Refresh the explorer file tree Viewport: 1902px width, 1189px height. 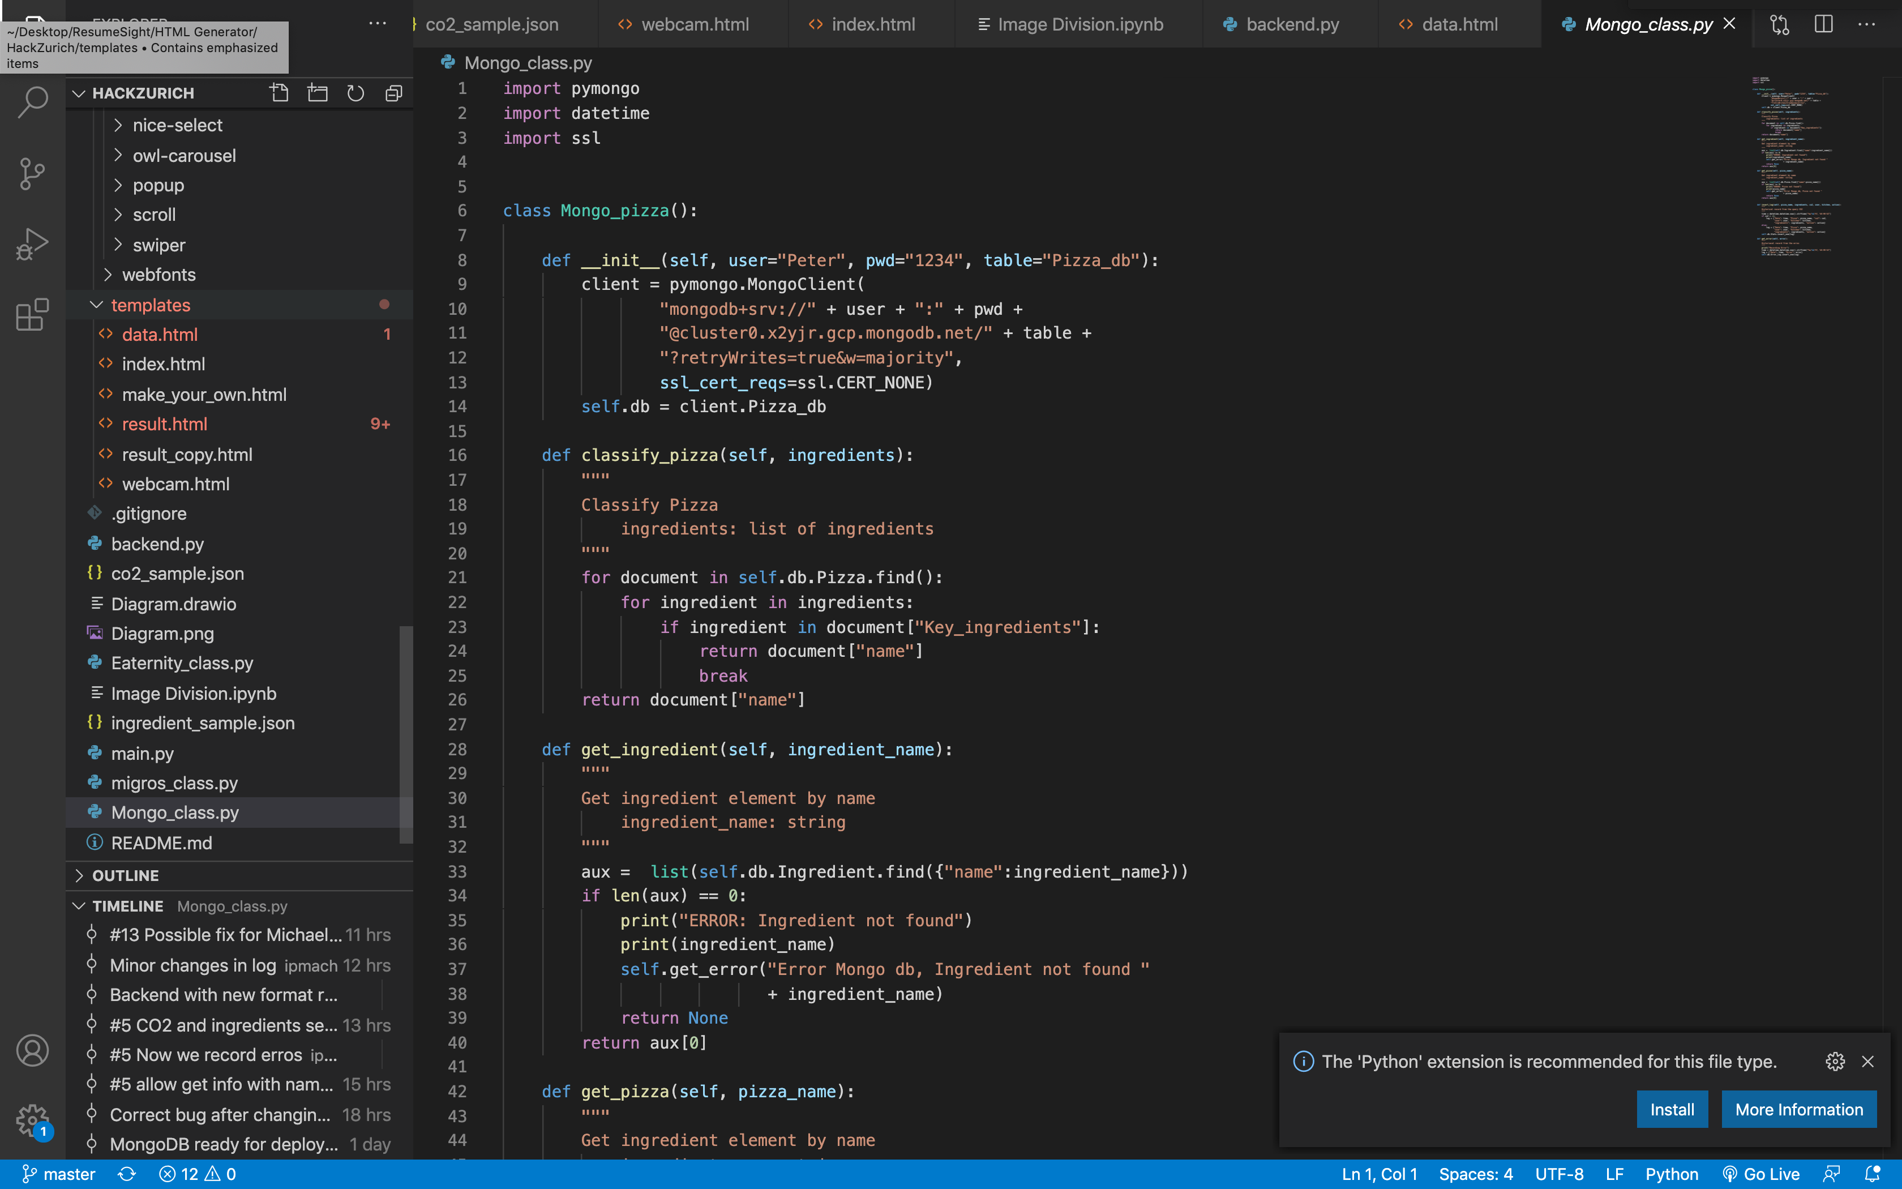tap(355, 93)
